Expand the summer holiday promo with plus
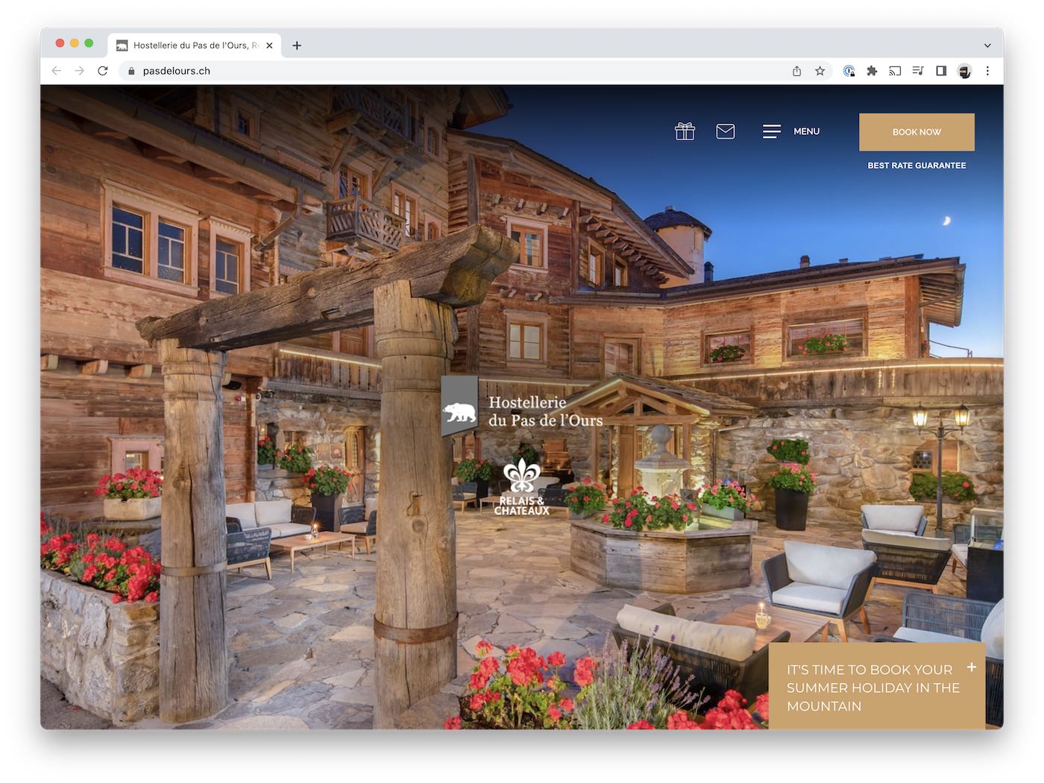The image size is (1044, 783). point(972,667)
